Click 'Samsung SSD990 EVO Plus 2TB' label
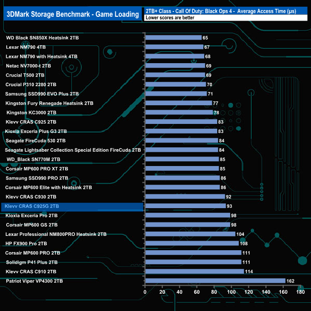This screenshot has width=311, height=311. coord(42,94)
